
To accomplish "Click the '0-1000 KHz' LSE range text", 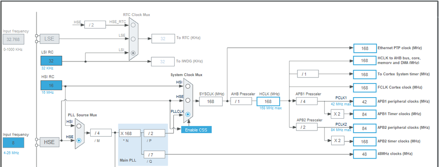I will [13, 50].
